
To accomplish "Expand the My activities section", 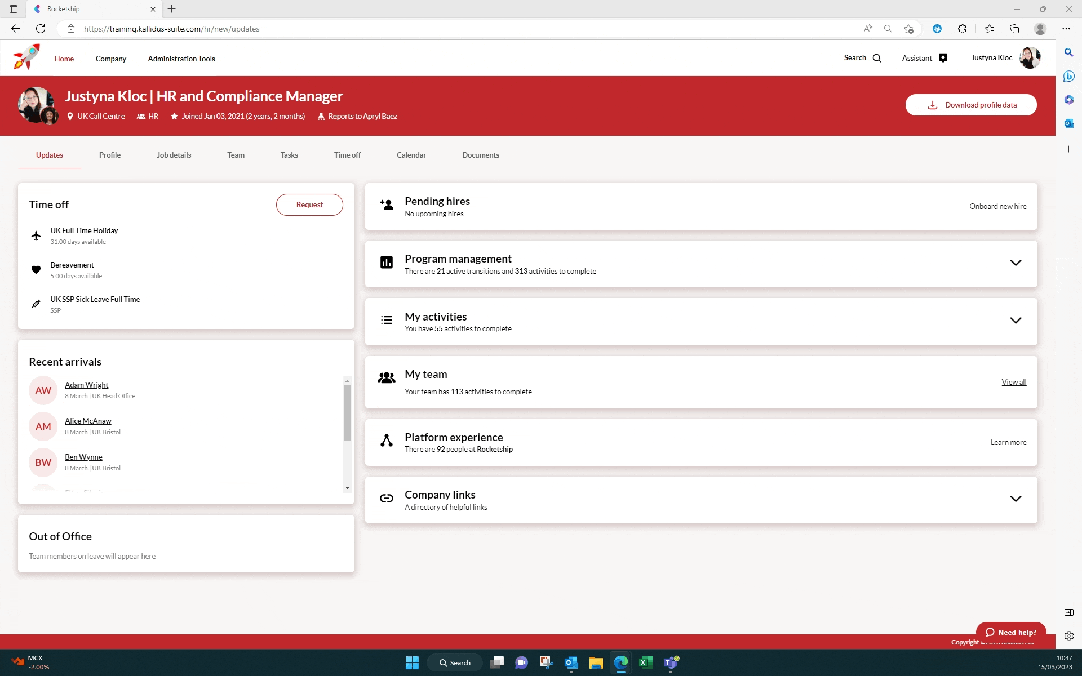I will (x=1015, y=321).
